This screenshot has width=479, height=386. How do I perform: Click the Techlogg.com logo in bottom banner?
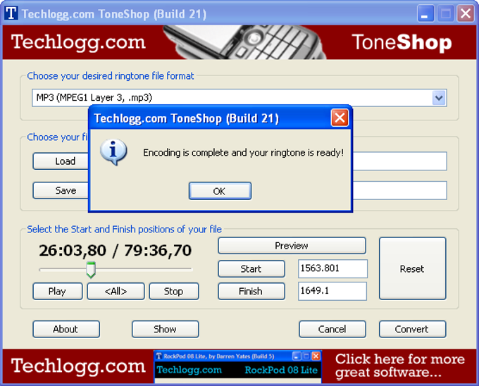(78, 366)
